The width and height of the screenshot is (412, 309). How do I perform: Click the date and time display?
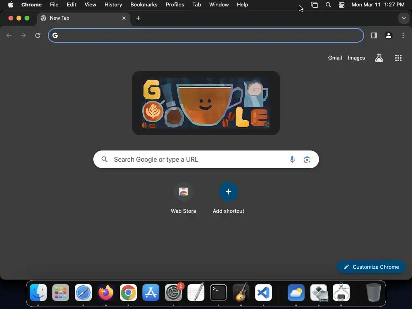(x=378, y=5)
